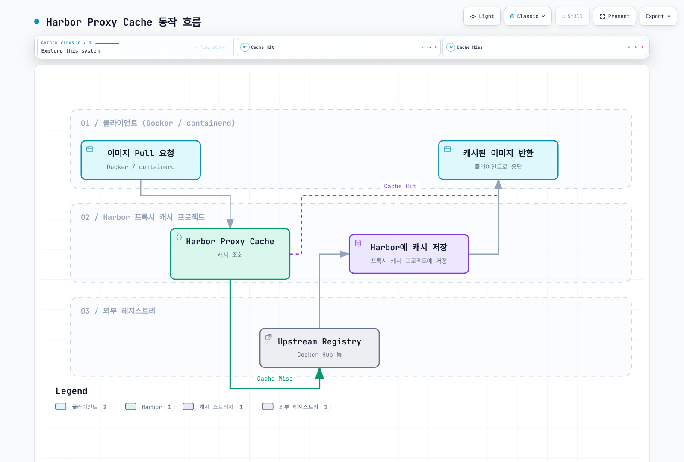
Task: Click the 01 badge of Cache Hit
Action: click(245, 47)
